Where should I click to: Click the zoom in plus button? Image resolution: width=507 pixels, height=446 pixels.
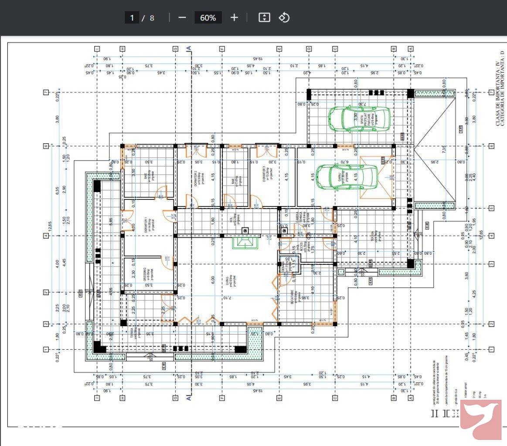click(234, 17)
